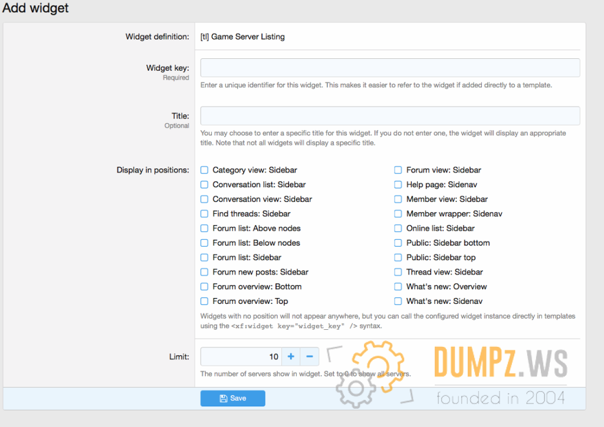Click the Widget key text field
This screenshot has height=427, width=604.
(390, 68)
